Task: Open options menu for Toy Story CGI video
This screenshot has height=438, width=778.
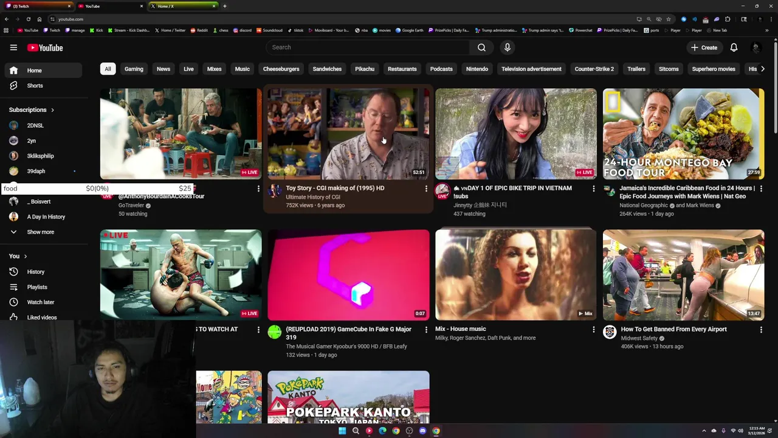Action: [x=426, y=189]
